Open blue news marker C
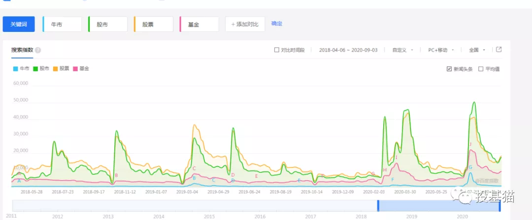Image resolution: width=532 pixels, height=220 pixels. pyautogui.click(x=213, y=180)
